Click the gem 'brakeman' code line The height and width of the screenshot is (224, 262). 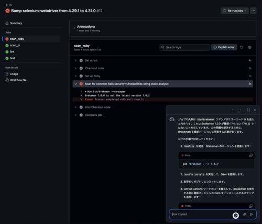201,164
